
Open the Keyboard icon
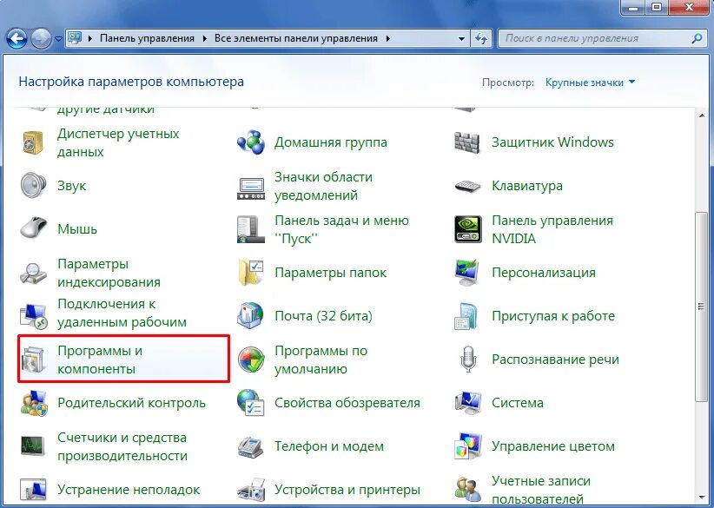pos(467,186)
